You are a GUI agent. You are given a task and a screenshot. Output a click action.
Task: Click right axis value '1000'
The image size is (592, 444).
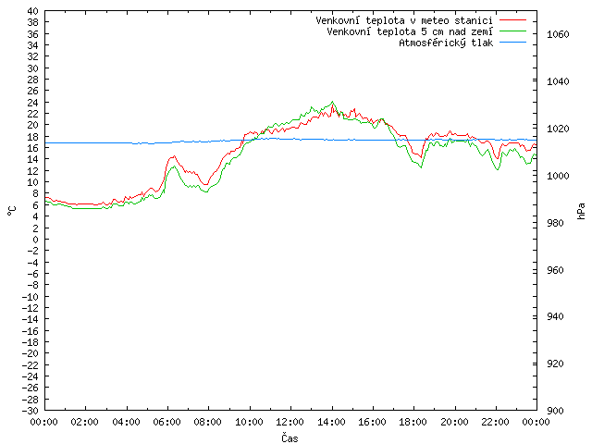(x=558, y=176)
